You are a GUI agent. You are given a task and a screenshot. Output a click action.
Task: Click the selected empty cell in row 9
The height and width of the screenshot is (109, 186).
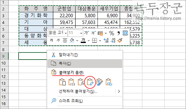point(33,56)
